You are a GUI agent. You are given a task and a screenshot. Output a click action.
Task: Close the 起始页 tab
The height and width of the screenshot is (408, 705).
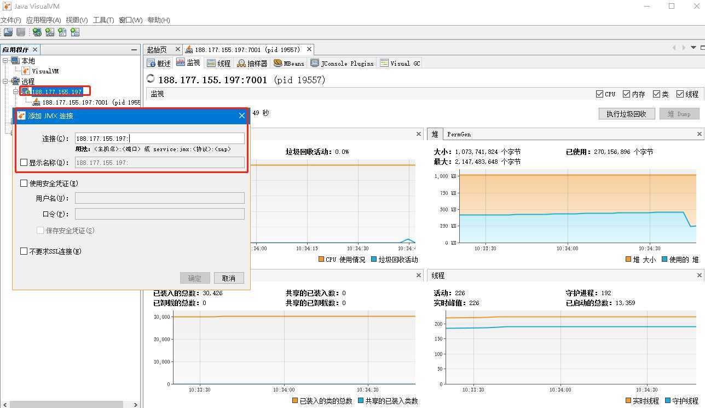(x=177, y=49)
